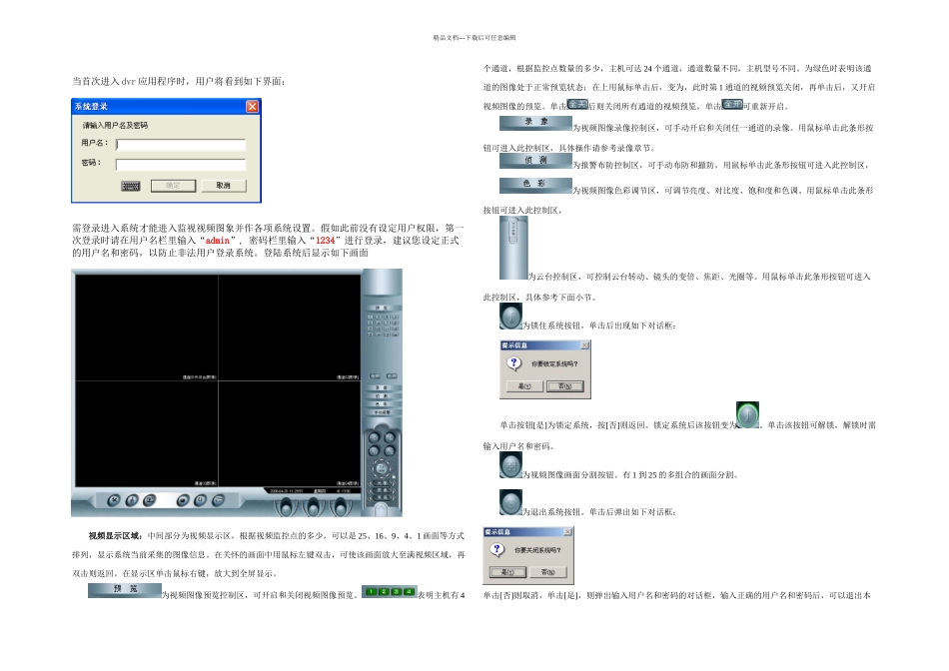Select the bottom-left video channel pane
The height and width of the screenshot is (671, 949).
tap(147, 433)
